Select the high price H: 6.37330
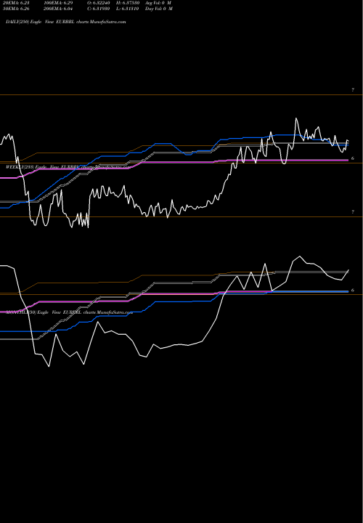Screen dimensions: 363x523 [128, 3]
